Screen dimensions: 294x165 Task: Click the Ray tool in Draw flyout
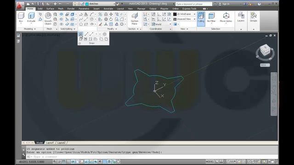[91, 34]
